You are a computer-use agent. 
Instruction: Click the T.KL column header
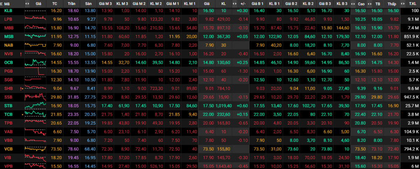click(x=412, y=4)
